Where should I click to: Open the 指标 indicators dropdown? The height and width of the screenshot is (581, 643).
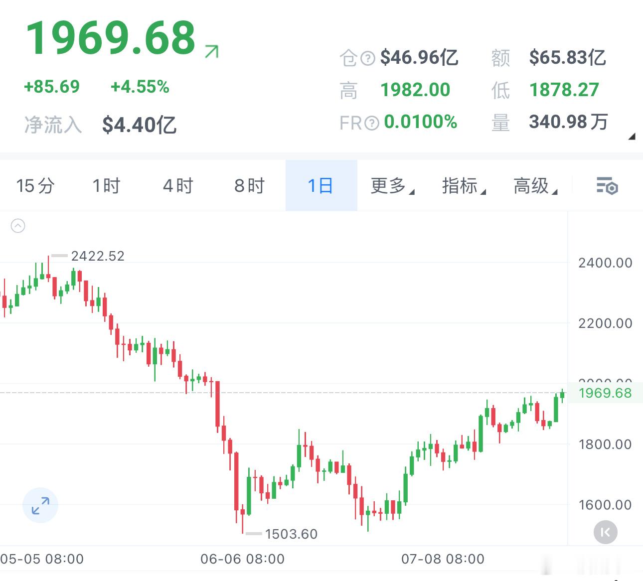(464, 186)
